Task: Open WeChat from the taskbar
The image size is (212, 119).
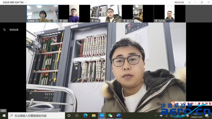Action: point(110,116)
